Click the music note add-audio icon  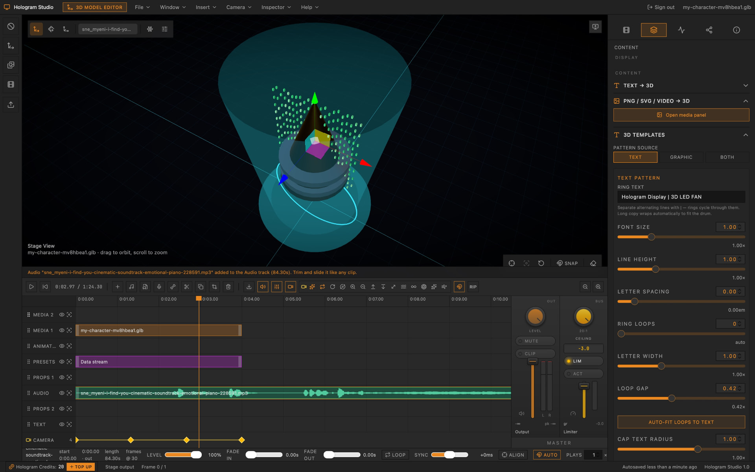(131, 287)
